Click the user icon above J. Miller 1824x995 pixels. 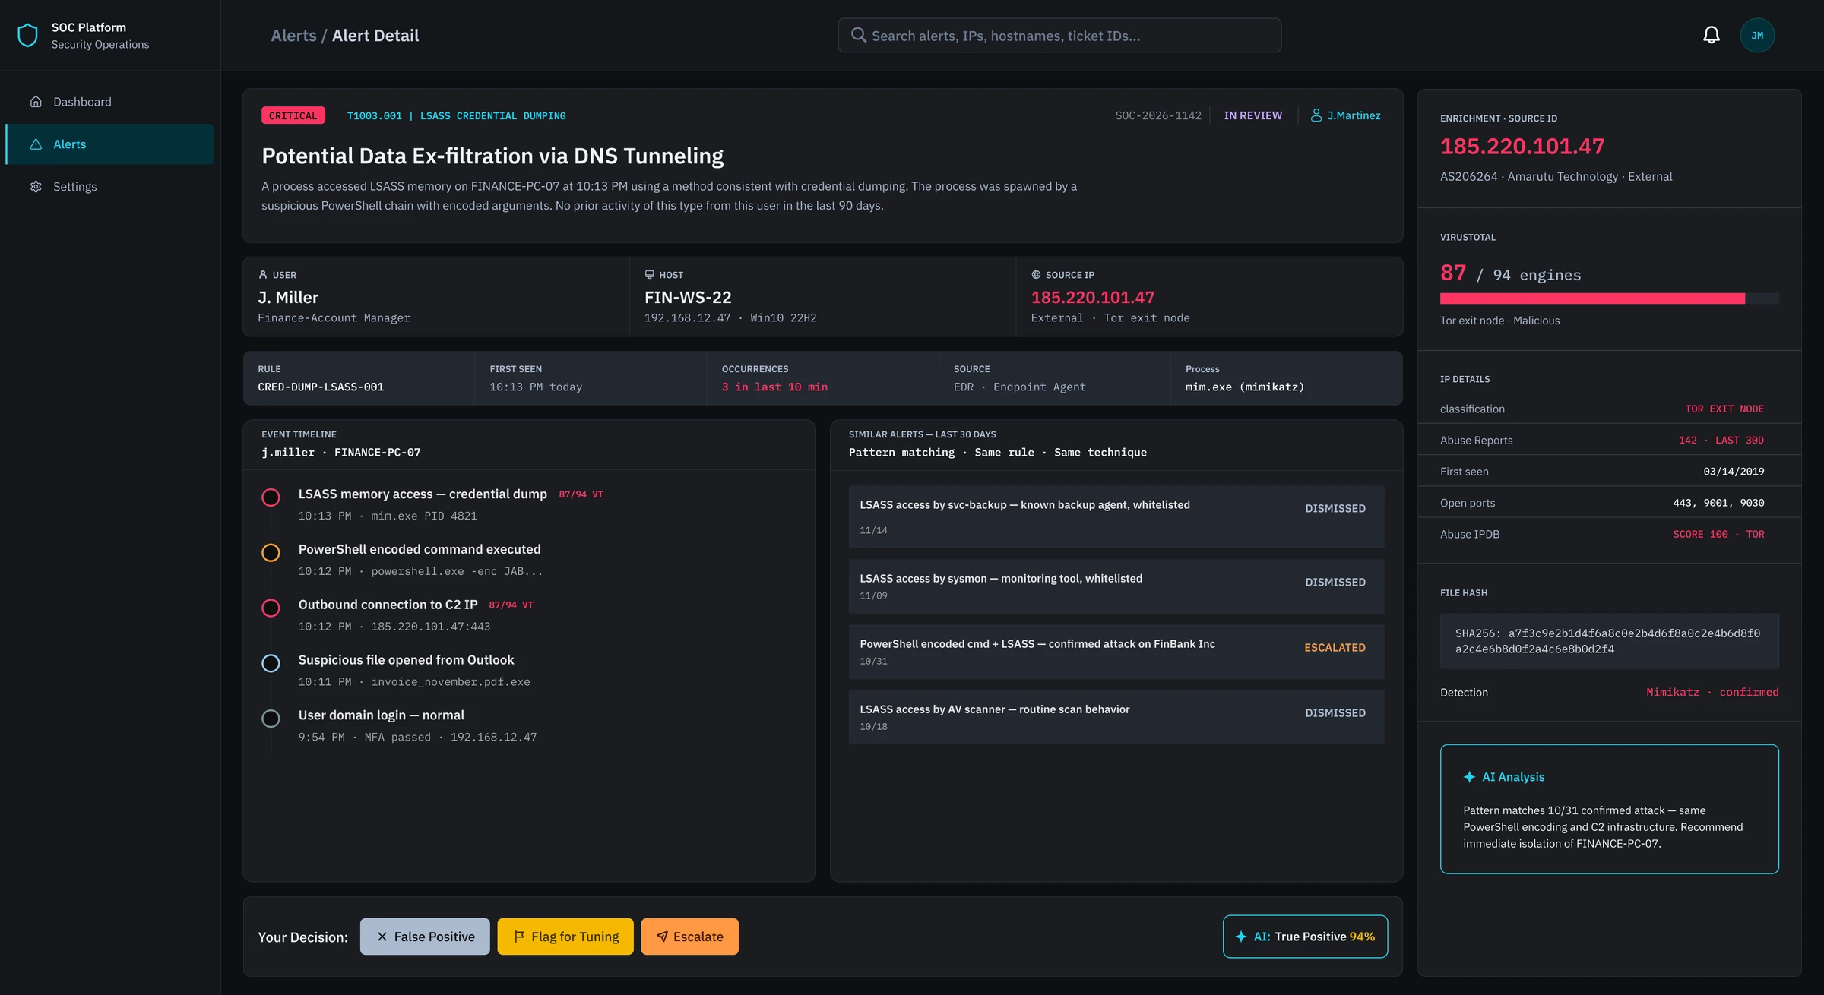(x=263, y=275)
